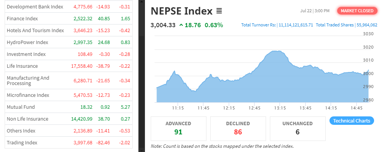The image size is (381, 152).
Task: Select Manufacturing And Processing index
Action: (x=68, y=81)
